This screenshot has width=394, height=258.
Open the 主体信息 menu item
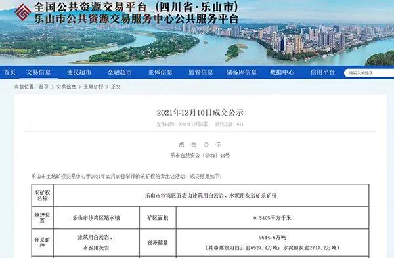click(x=160, y=72)
